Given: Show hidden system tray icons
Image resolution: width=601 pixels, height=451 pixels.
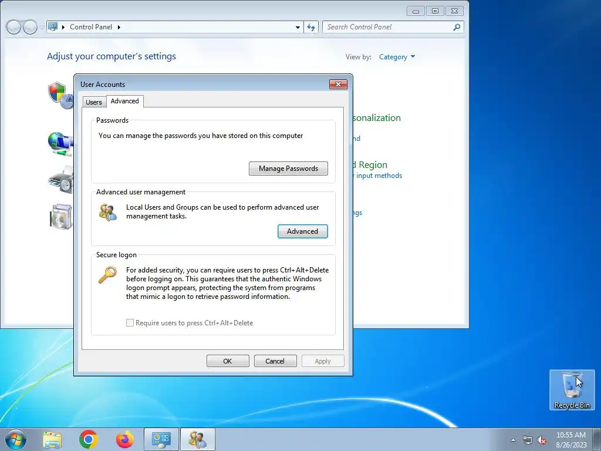Looking at the screenshot, I should click(513, 440).
